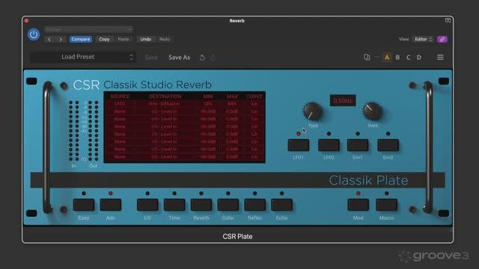The width and height of the screenshot is (479, 269).
Task: Open the setting preset dropdown at top
Action: pos(88,29)
